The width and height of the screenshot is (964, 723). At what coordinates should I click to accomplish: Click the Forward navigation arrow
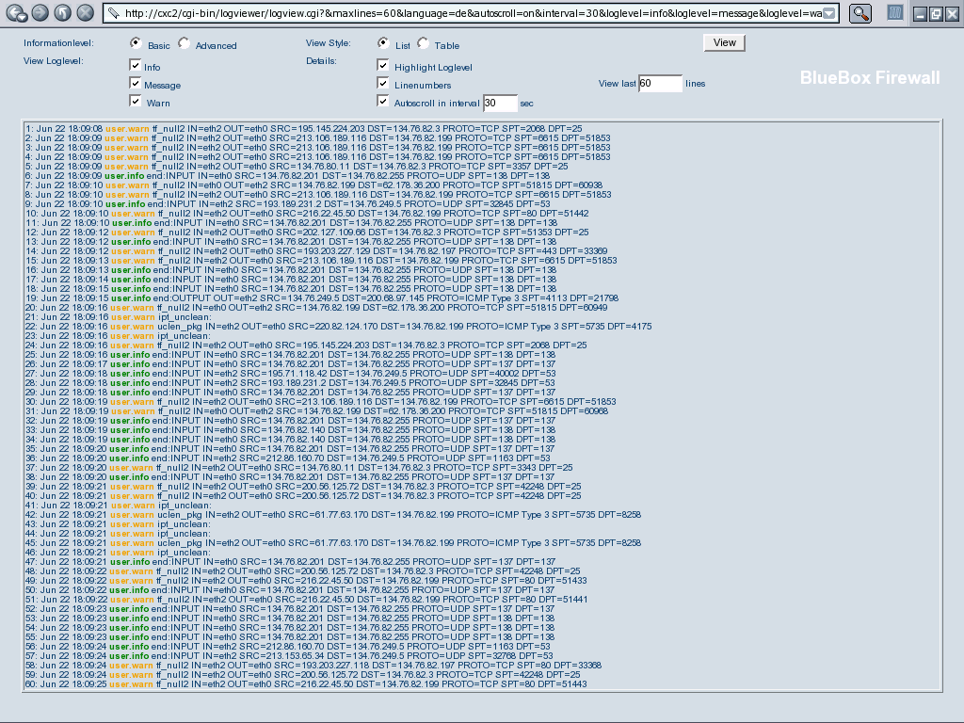point(40,13)
